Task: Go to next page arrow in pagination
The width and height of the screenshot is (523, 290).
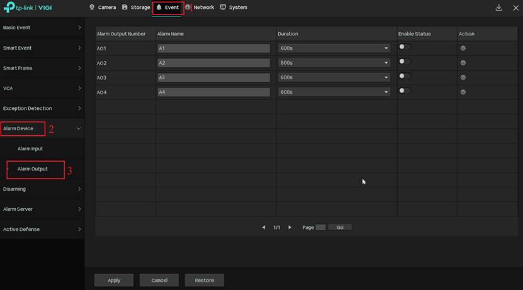Action: [x=290, y=227]
